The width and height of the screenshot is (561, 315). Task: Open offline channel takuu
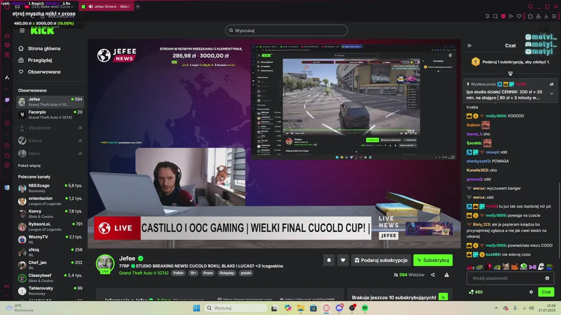pyautogui.click(x=50, y=154)
